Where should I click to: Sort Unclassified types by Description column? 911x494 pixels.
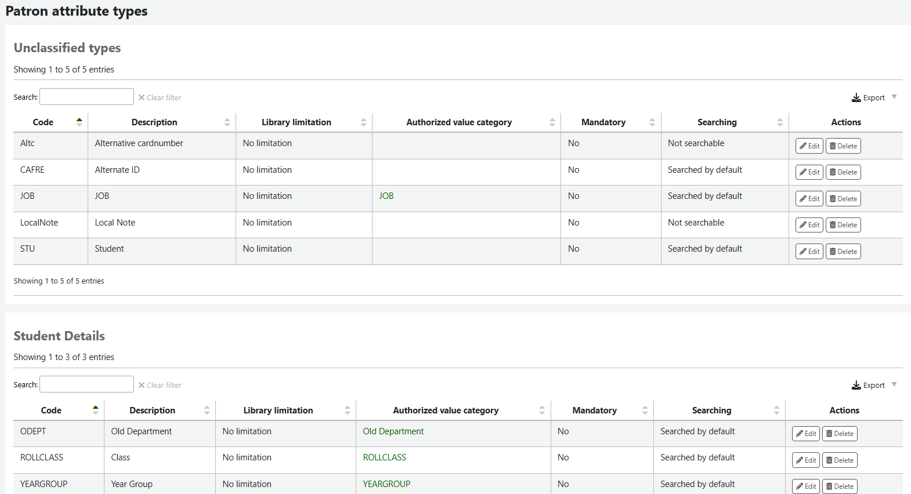[154, 122]
